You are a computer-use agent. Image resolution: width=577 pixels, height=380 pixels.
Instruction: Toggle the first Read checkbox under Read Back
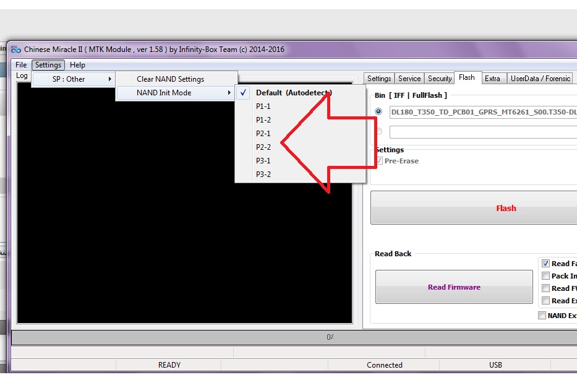point(545,264)
